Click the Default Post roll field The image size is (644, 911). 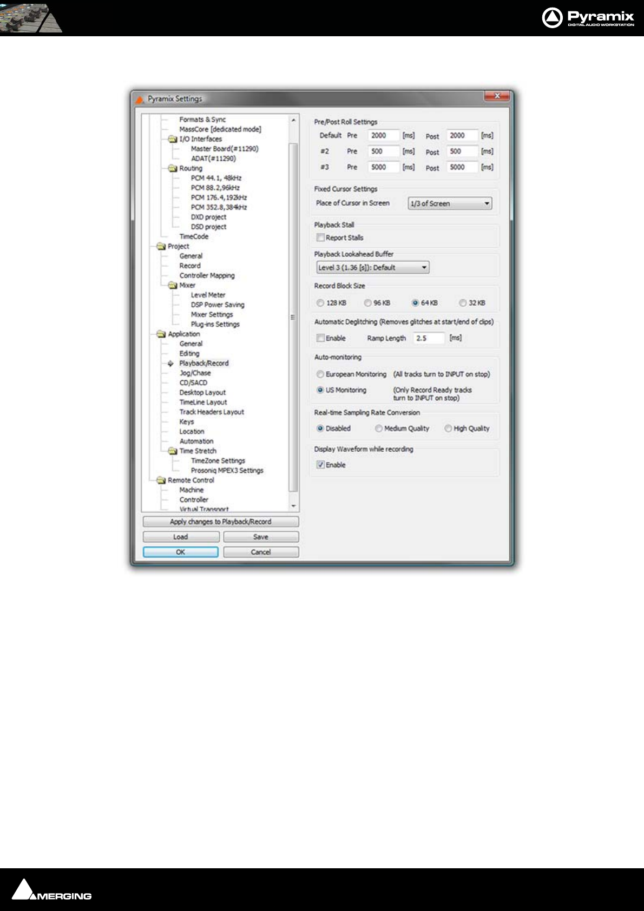[x=463, y=136]
